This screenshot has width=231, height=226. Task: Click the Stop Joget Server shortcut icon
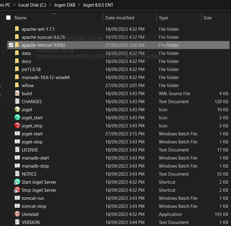tap(17, 190)
